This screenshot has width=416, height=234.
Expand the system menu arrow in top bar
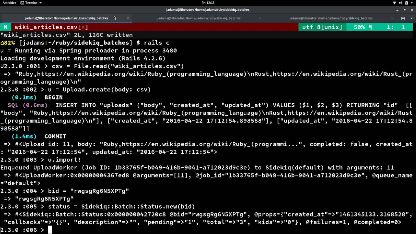[412, 3]
